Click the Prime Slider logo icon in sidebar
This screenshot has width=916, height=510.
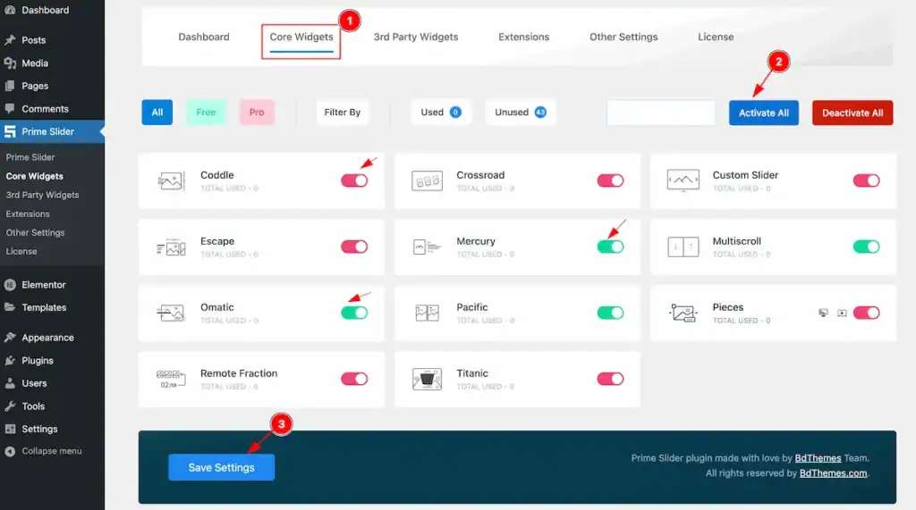point(10,131)
